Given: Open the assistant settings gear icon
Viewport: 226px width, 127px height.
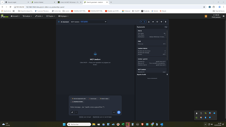Looking at the screenshot, I should point(161,22).
